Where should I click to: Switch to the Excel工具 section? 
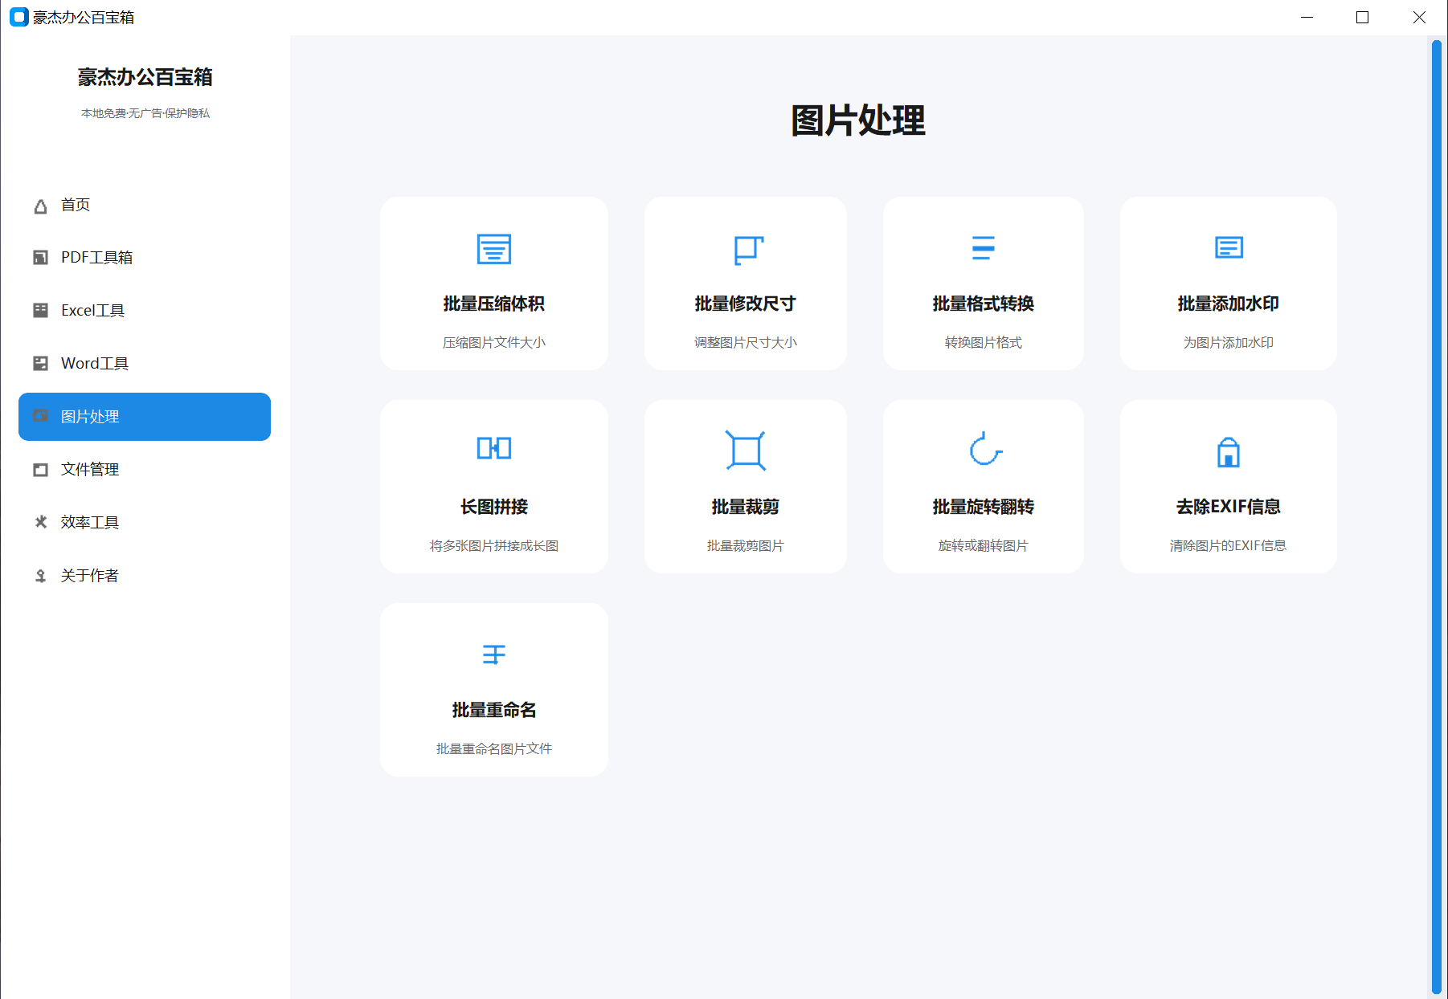point(145,311)
